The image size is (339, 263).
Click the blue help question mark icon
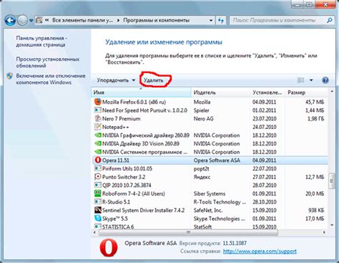(x=325, y=80)
